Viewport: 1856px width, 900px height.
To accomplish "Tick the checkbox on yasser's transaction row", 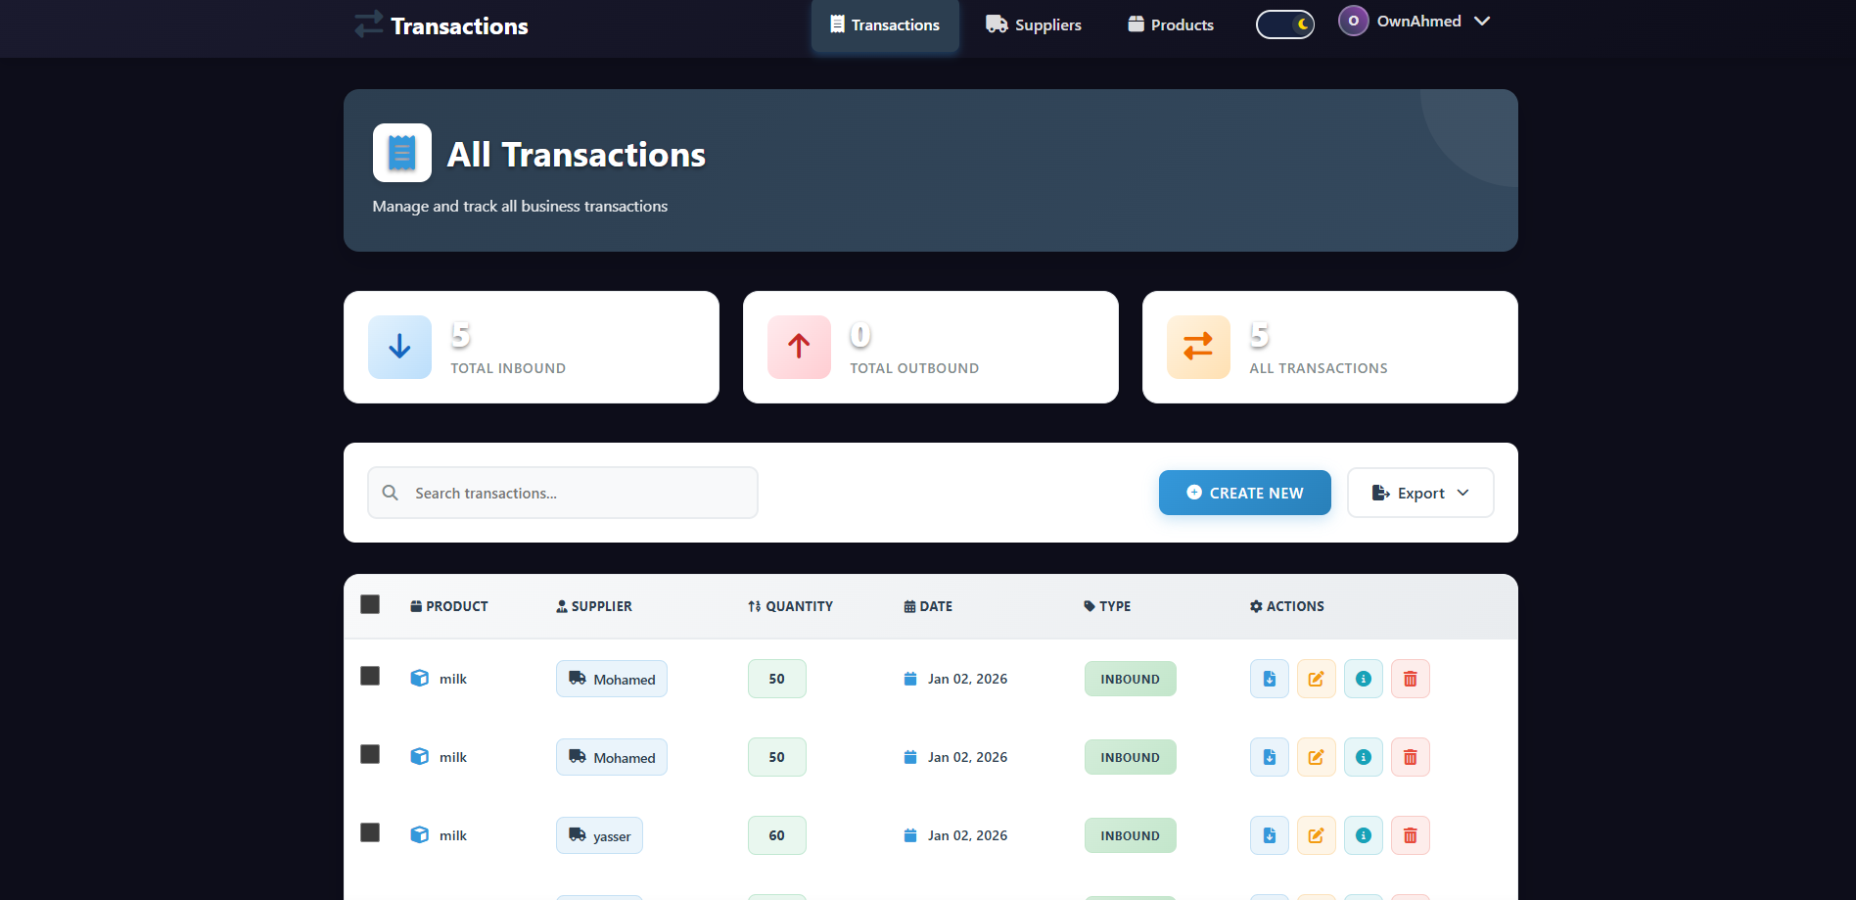I will point(369,831).
